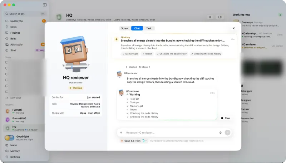Click the Planner row in right panel

coord(245,111)
